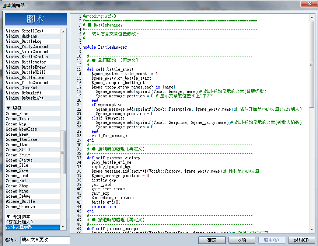The image size is (318, 246).
Task: Select the highlighted 战斗文章更改 script
Action: pyautogui.click(x=32, y=227)
